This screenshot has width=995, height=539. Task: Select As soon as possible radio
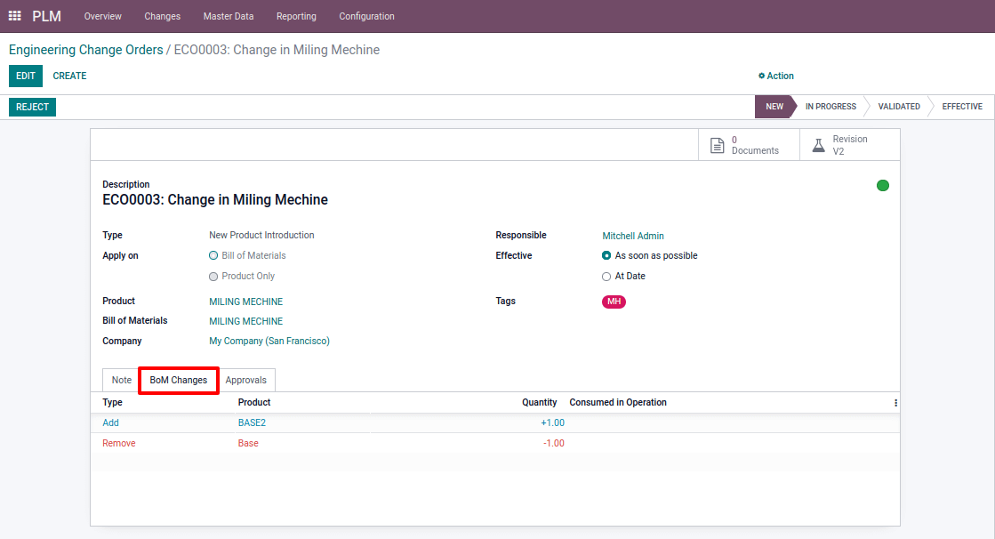tap(606, 255)
